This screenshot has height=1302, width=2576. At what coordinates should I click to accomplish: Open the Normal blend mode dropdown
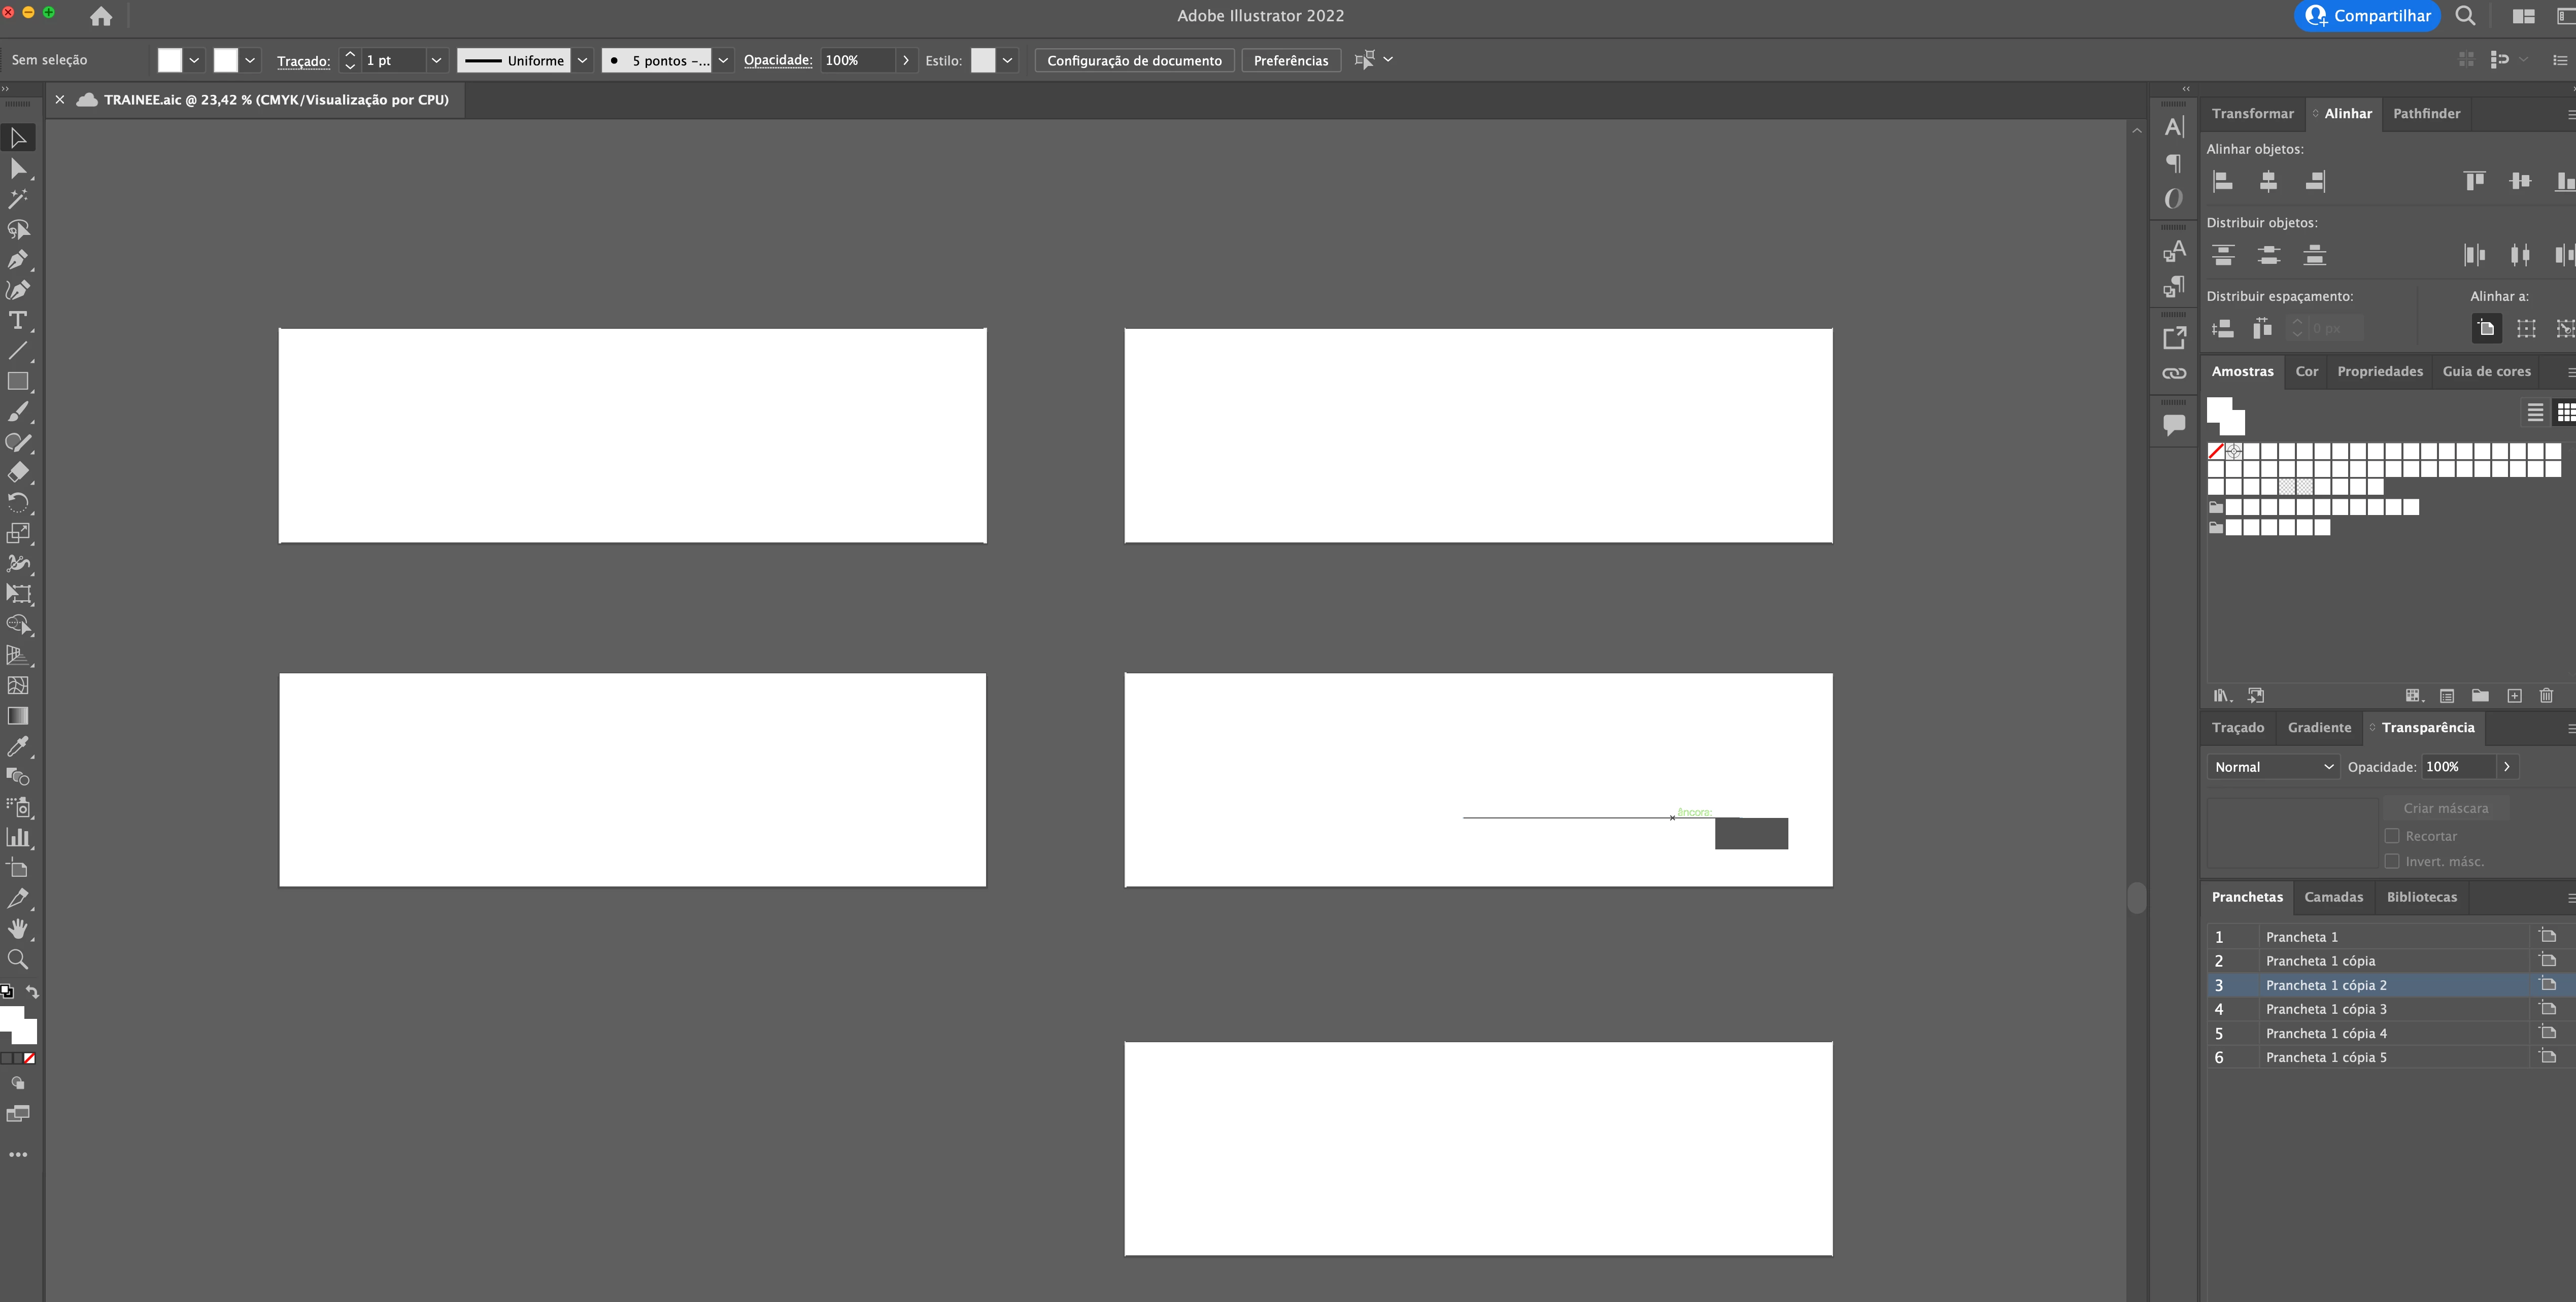[x=2273, y=767]
